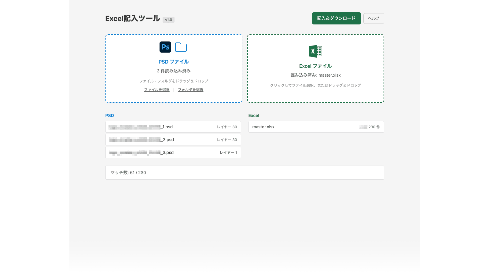This screenshot has height=275, width=489.
Task: Select the file row ending in _3.psd
Action: [173, 152]
